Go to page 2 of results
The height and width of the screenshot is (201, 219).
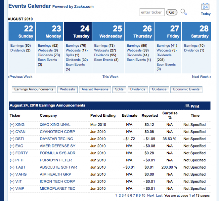pos(120,196)
